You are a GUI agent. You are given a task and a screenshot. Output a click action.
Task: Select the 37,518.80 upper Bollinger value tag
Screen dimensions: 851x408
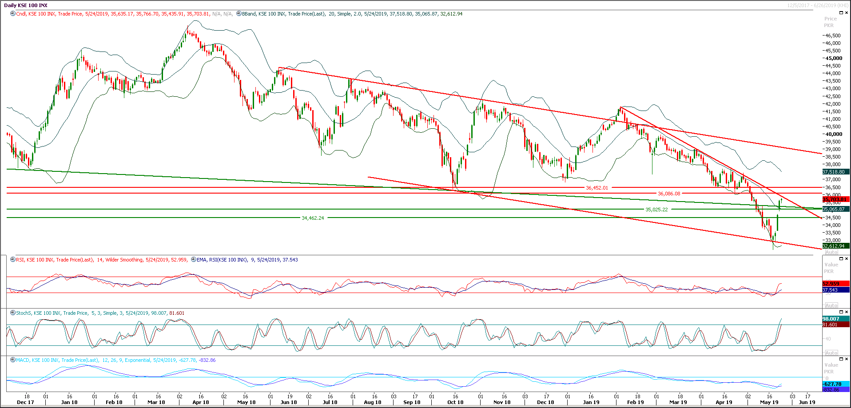tap(834, 171)
